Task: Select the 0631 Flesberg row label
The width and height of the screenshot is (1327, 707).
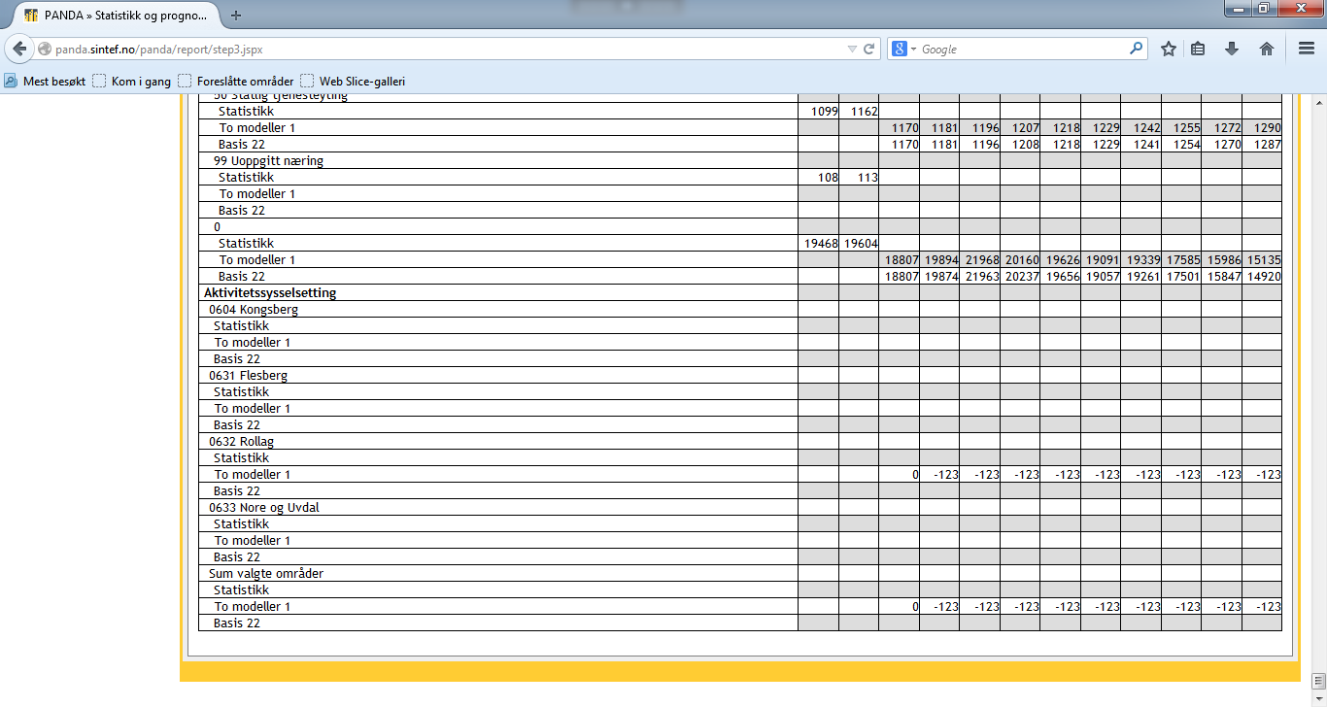Action: [248, 375]
